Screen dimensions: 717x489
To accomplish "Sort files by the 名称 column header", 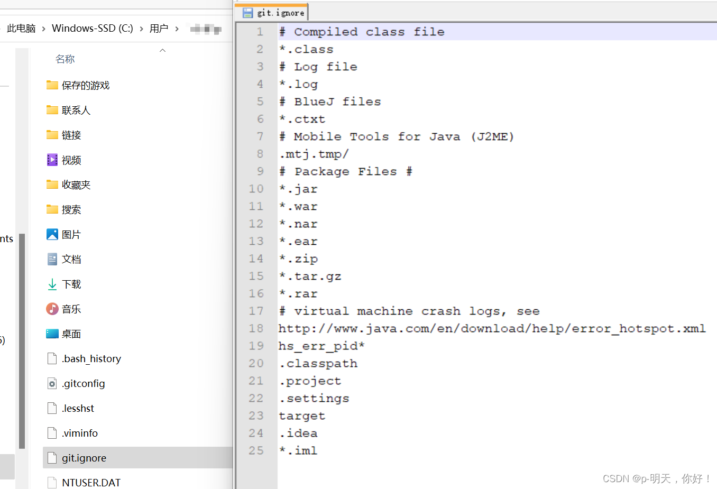I will point(65,59).
